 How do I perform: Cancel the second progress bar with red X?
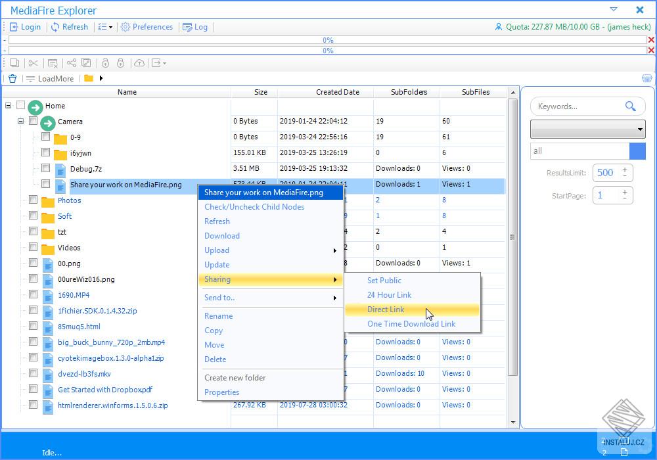651,51
